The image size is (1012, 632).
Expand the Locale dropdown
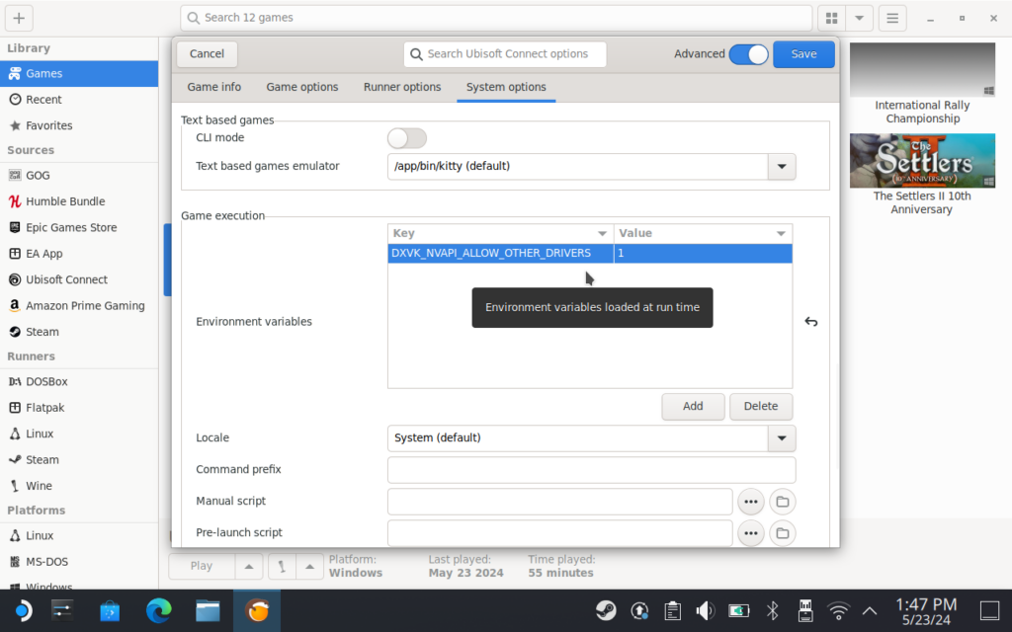tap(782, 438)
